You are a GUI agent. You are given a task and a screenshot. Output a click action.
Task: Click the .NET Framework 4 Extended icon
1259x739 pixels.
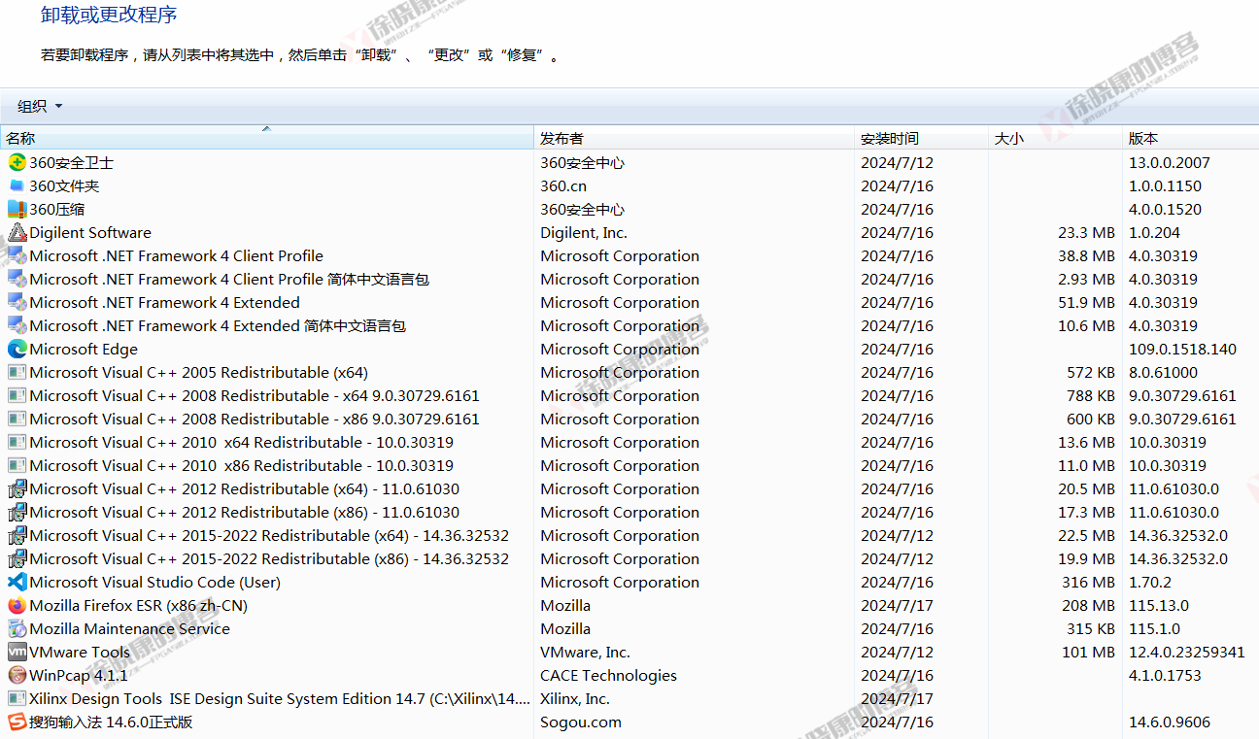(17, 302)
